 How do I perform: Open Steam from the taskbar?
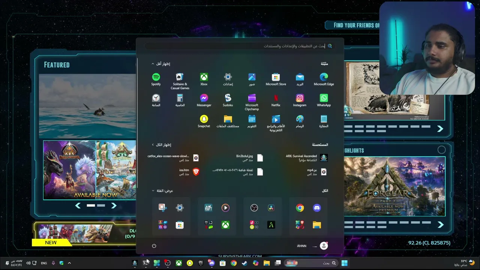click(244, 263)
